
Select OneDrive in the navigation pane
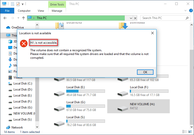pos(17,27)
